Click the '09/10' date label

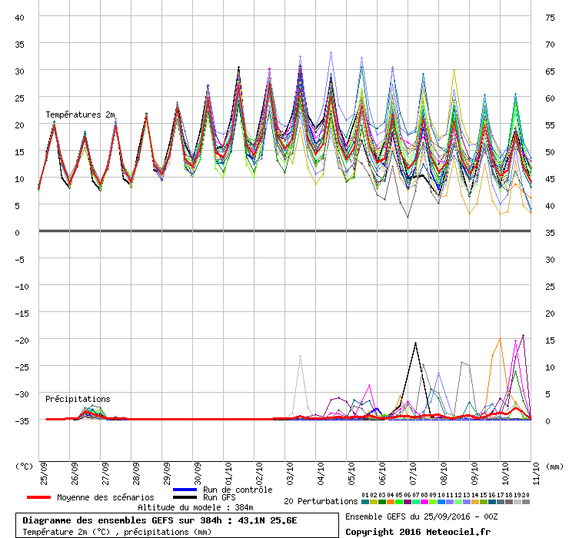474,473
